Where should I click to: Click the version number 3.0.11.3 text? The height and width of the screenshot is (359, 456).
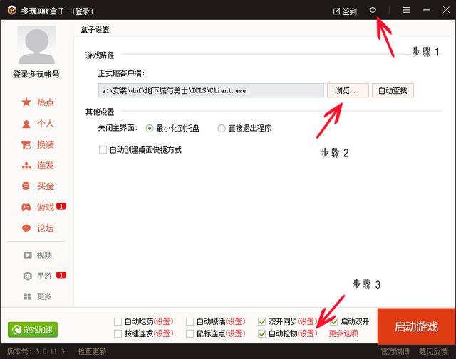50,351
